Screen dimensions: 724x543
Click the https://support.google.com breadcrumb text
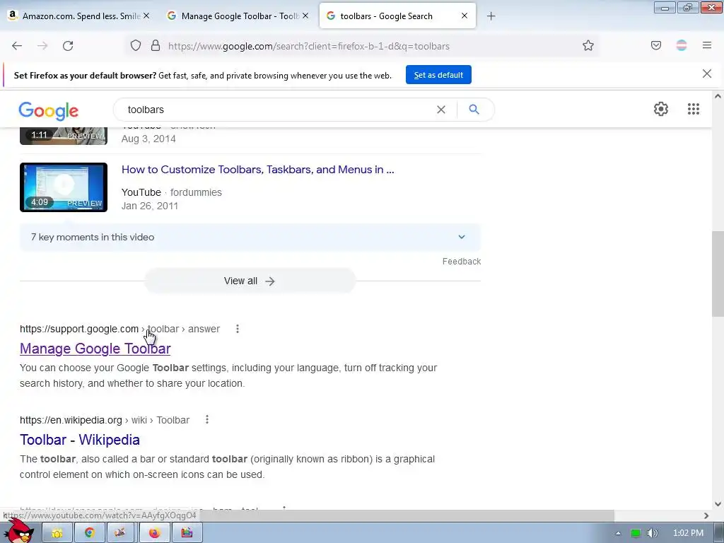pyautogui.click(x=79, y=329)
